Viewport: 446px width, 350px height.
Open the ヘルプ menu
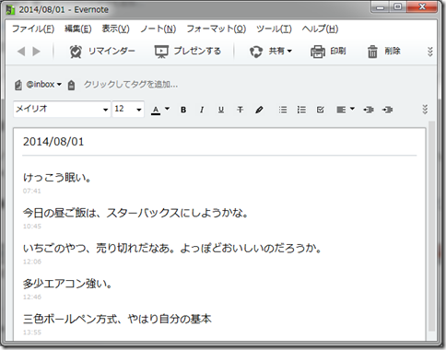[x=320, y=29]
